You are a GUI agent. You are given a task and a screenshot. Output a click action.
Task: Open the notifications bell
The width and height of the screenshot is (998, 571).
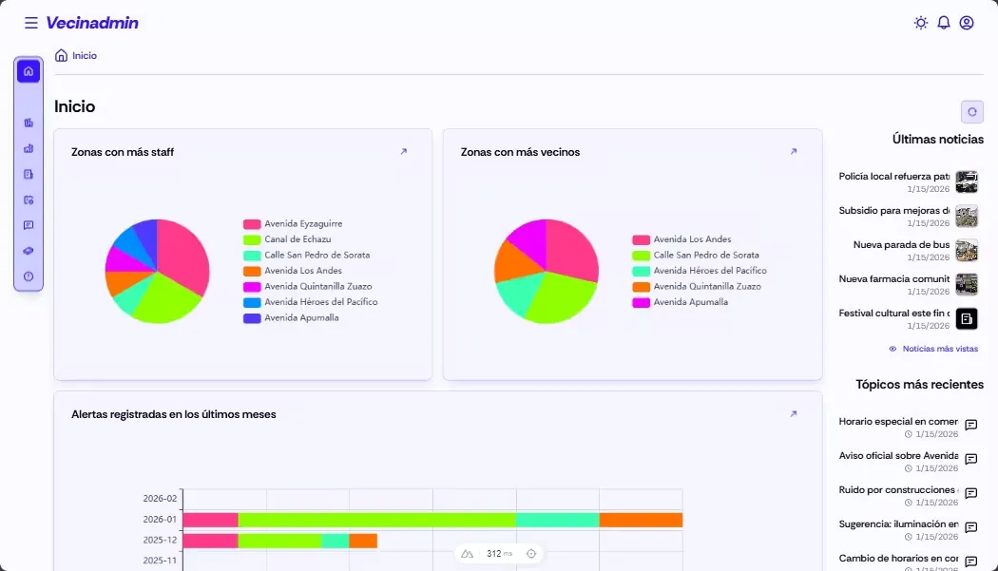[x=943, y=23]
